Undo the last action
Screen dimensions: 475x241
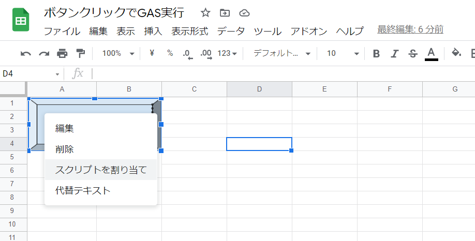point(25,54)
